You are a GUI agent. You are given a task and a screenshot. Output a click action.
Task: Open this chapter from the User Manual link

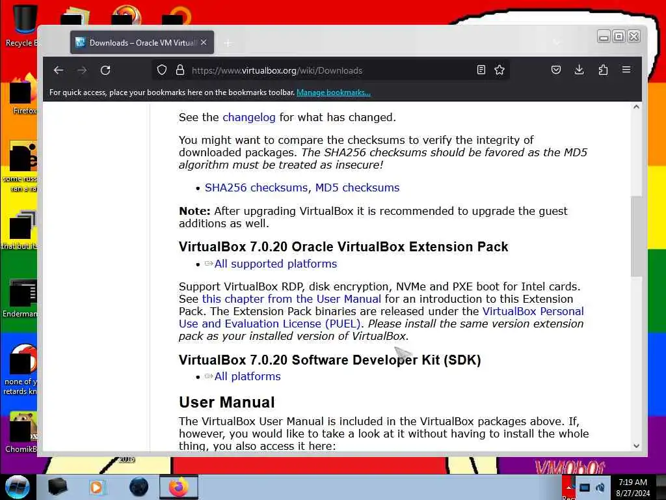[291, 299]
